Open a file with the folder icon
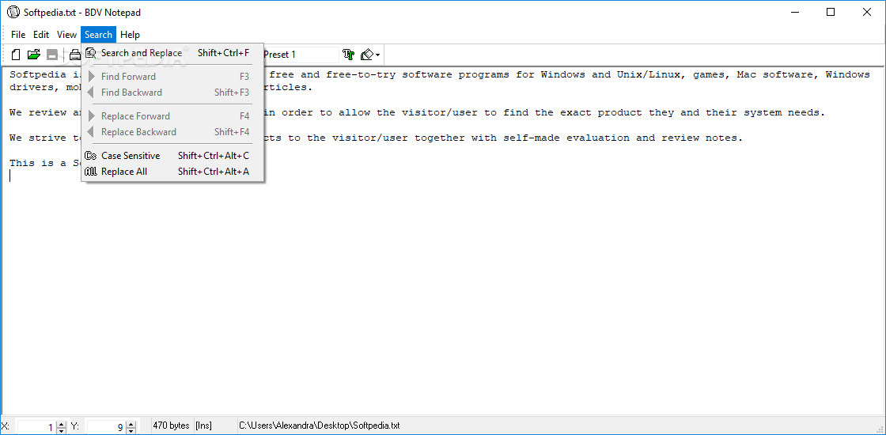 click(x=34, y=55)
